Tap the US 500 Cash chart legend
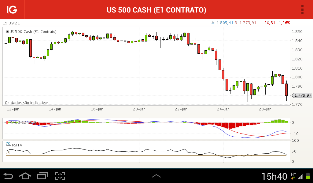Viewport: 313px width, 183px height. coord(31,32)
